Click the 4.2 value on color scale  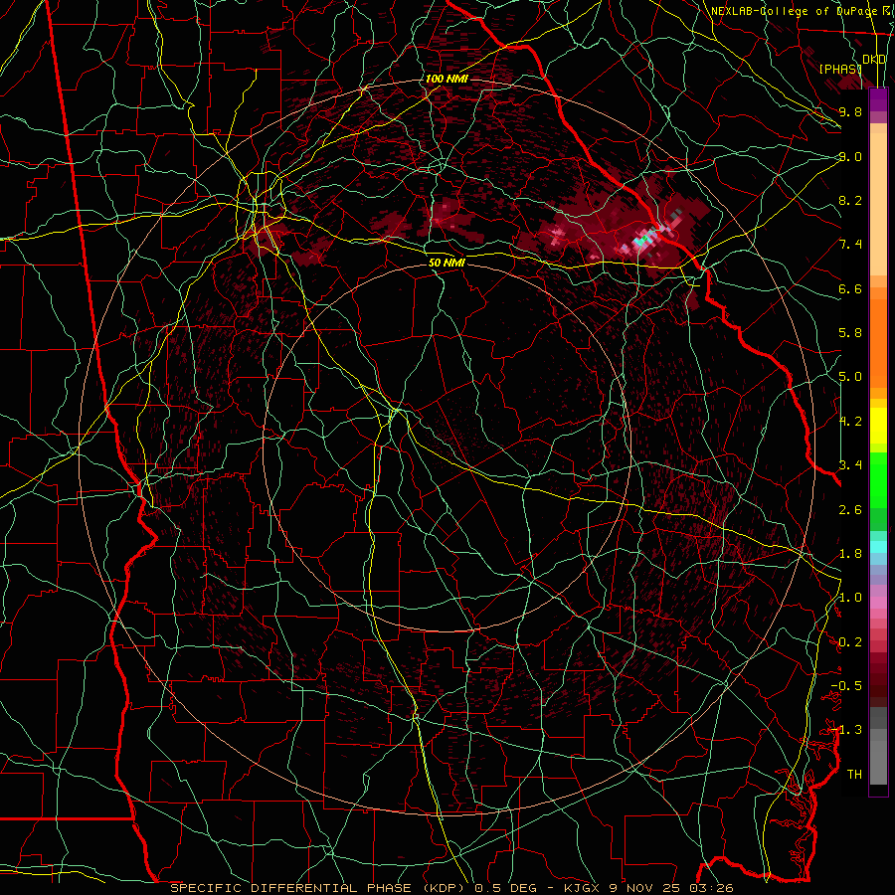click(x=850, y=422)
